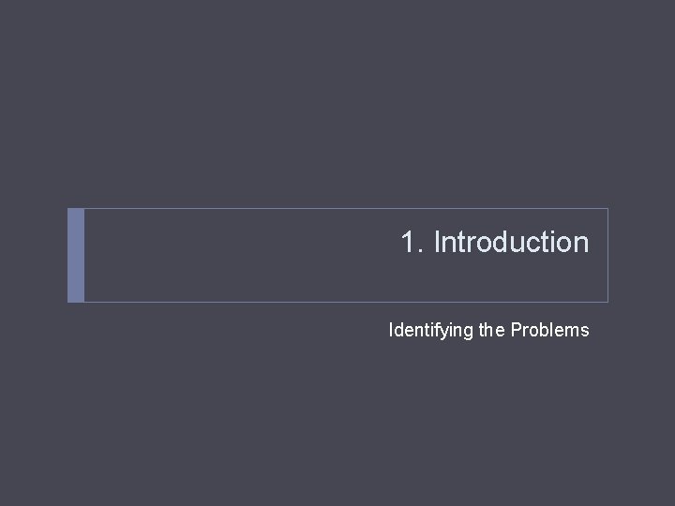Click the bottom border of the title box

pos(337,302)
